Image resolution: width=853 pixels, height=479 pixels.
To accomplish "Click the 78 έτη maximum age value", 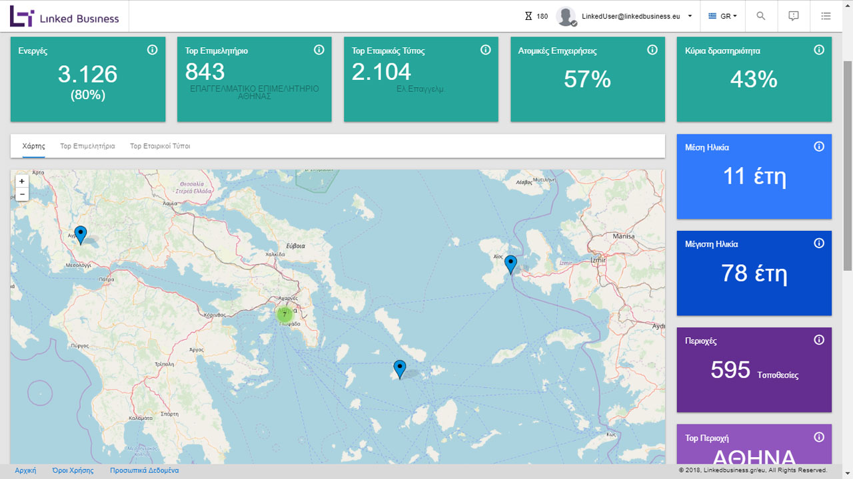I will (x=754, y=273).
